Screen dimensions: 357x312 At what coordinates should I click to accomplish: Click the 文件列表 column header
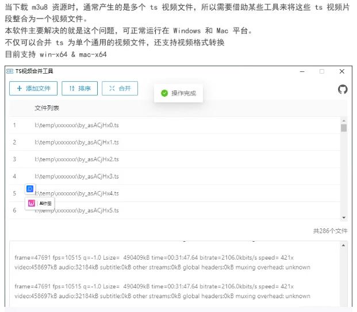pyautogui.click(x=47, y=108)
